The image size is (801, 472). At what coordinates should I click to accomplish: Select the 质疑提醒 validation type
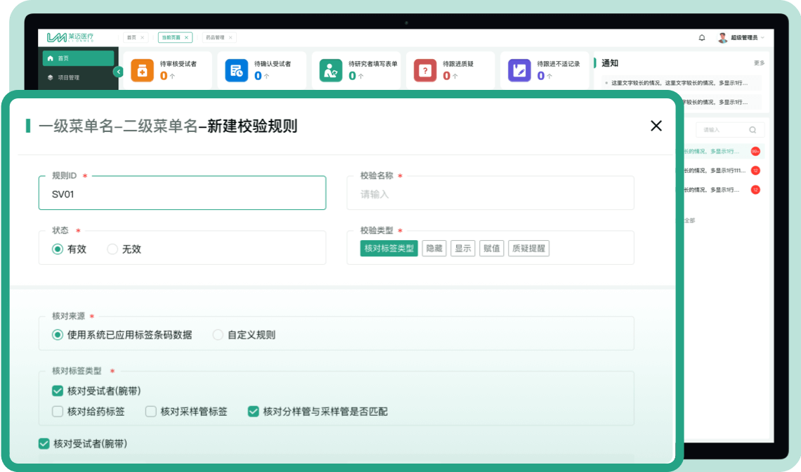point(528,249)
